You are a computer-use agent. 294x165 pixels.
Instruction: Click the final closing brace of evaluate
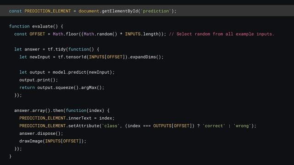pos(10,157)
